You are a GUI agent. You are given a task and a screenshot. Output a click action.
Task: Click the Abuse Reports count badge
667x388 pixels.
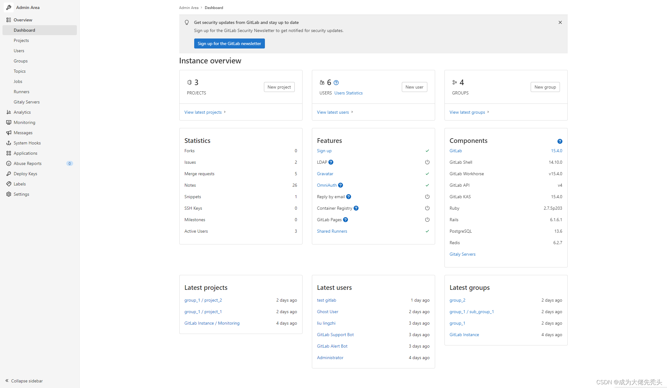pos(69,163)
